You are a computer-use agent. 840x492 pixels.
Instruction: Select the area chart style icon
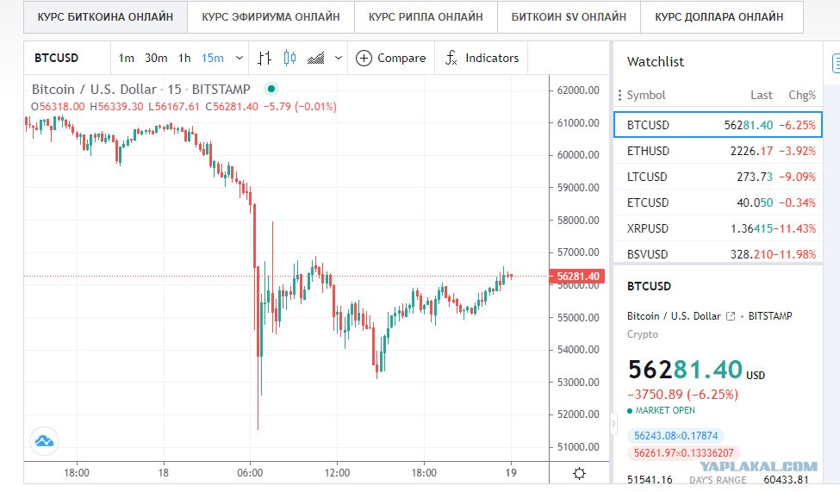[x=316, y=58]
